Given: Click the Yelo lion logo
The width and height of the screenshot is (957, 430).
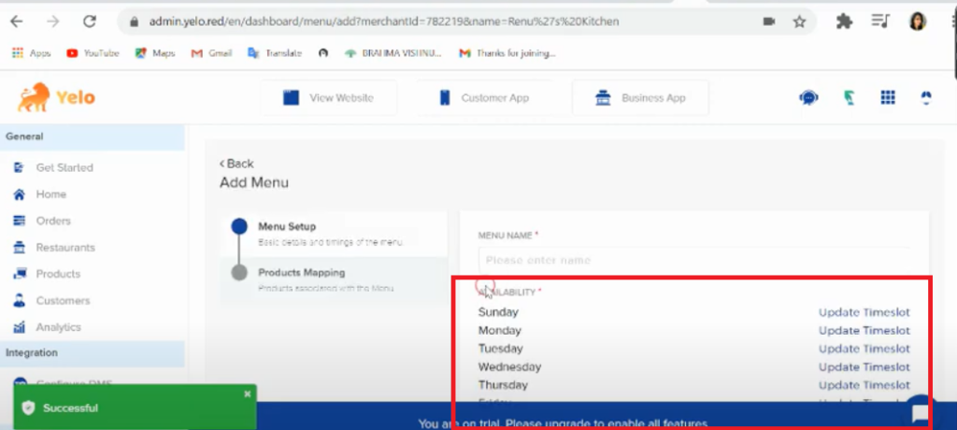Looking at the screenshot, I should tap(33, 96).
